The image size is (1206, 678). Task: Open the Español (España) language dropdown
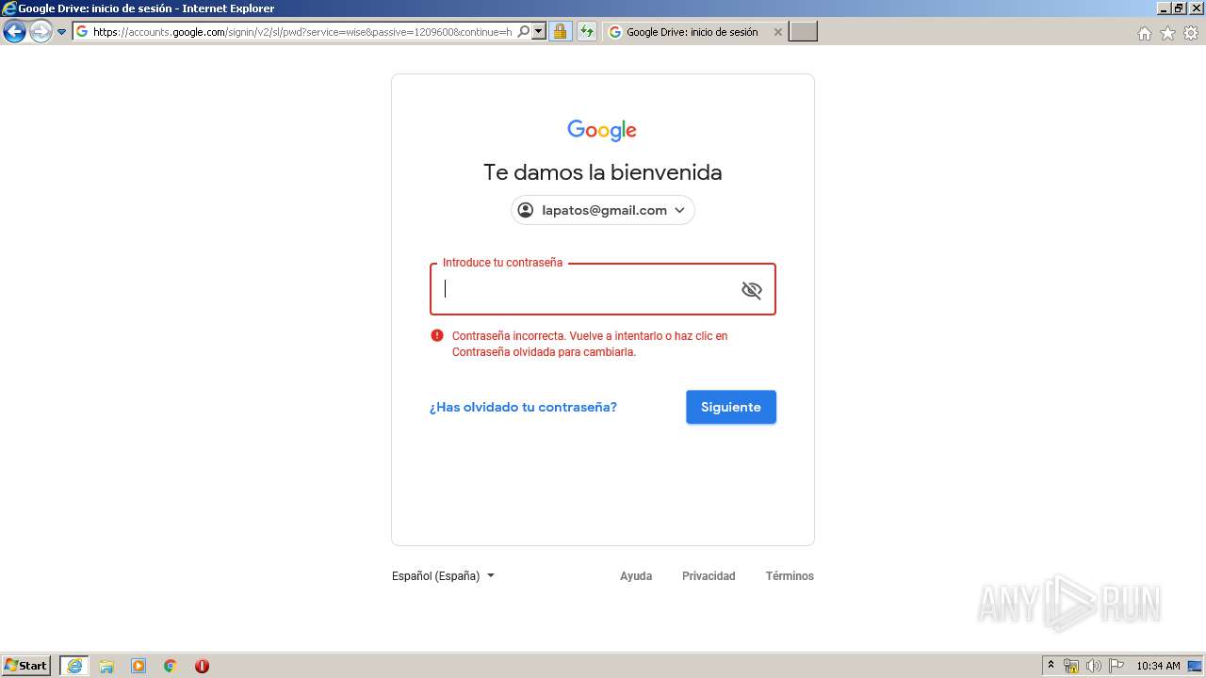click(443, 575)
